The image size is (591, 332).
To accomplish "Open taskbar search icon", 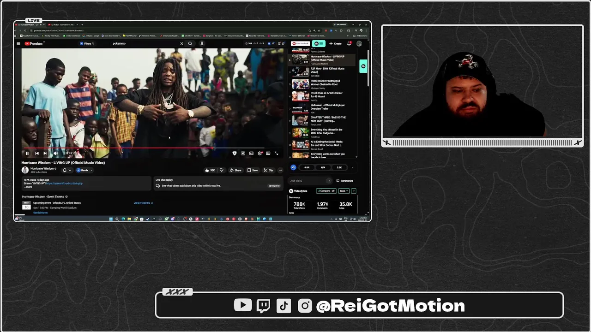I will [x=117, y=219].
